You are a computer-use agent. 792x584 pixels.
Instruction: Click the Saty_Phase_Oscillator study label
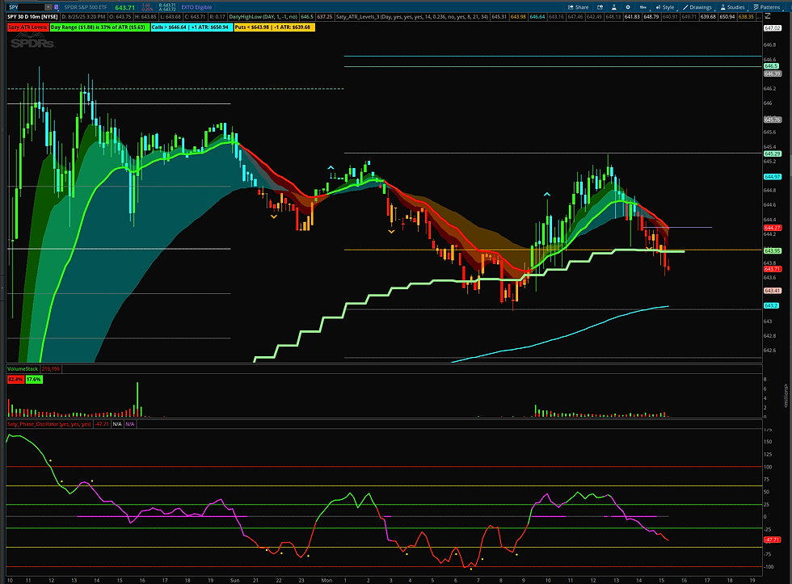pos(49,424)
